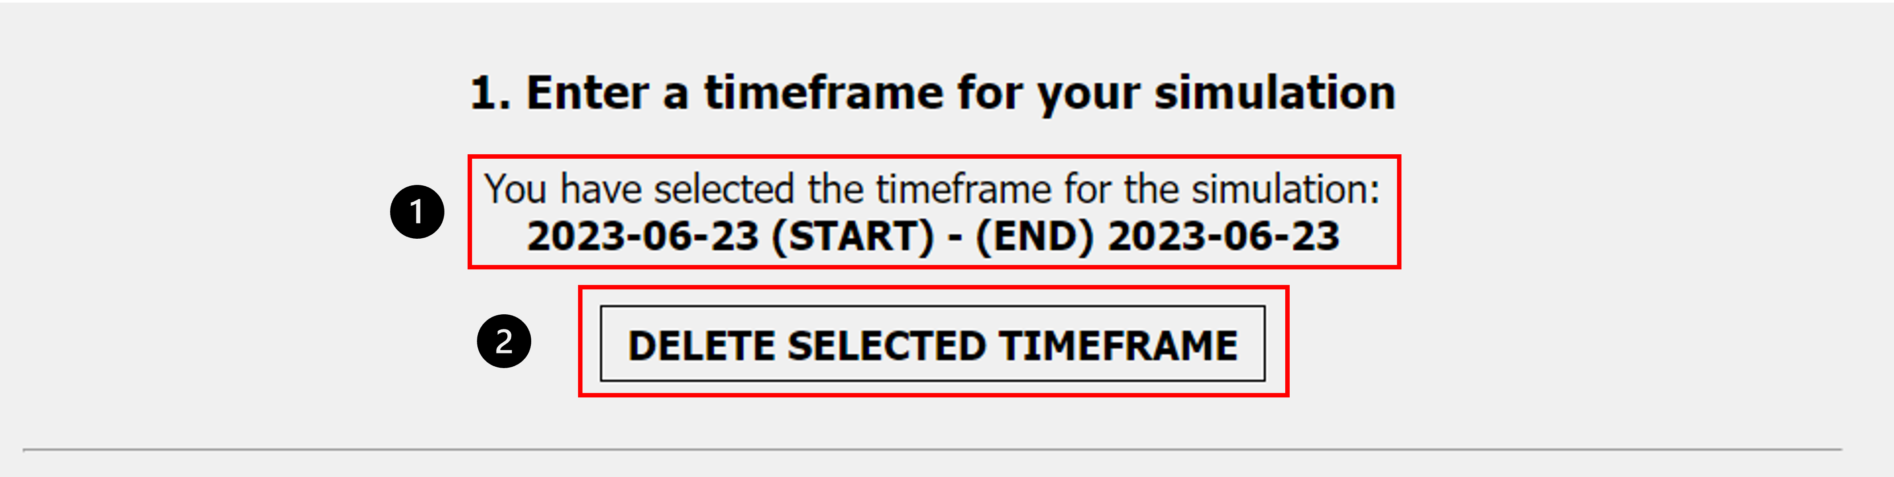
Task: Click the word "timeframe" in the bold heading
Action: (823, 93)
